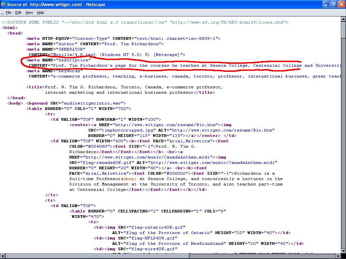The width and height of the screenshot is (346, 259).
Task: Click the "KeyWords" meta name value
Action: [x=69, y=71]
